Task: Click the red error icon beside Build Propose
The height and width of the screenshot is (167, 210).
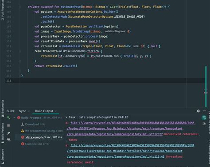Action: (x=19, y=118)
